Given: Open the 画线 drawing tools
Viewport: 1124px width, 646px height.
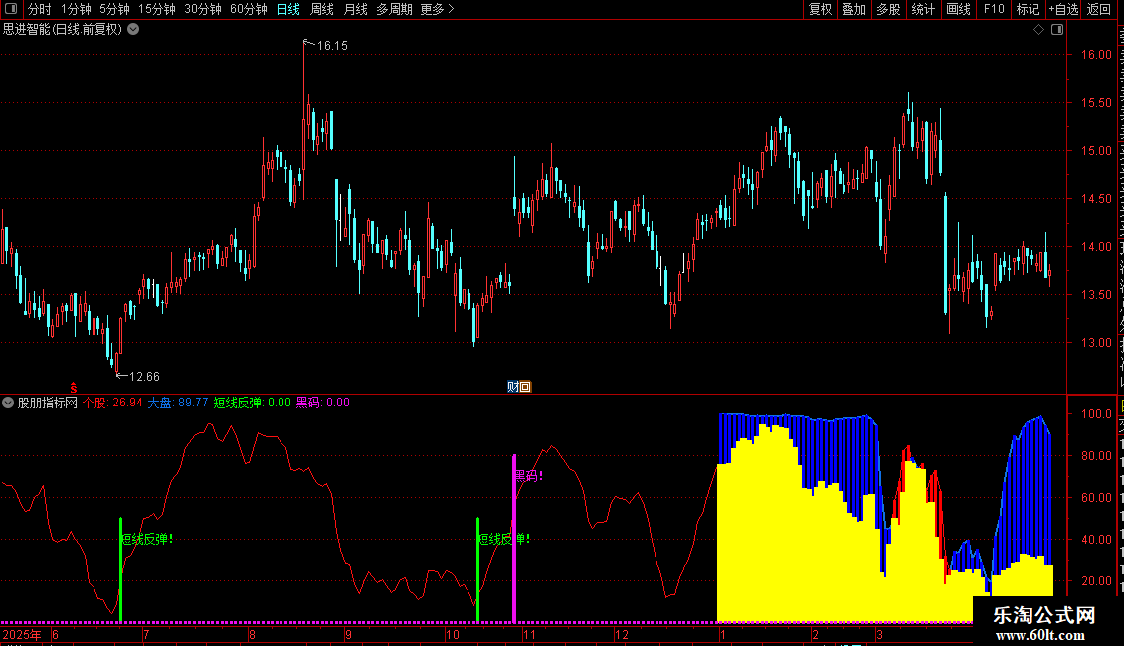Looking at the screenshot, I should pos(959,9).
